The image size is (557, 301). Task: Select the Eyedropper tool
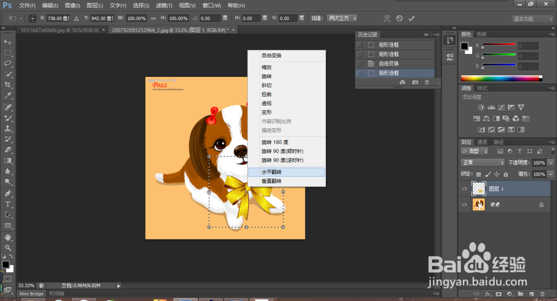[x=7, y=96]
